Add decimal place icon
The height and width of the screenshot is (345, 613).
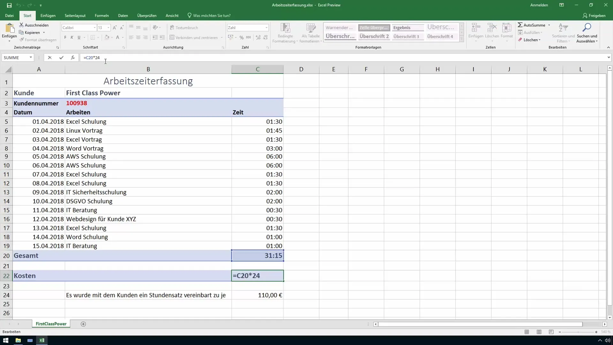point(258,37)
